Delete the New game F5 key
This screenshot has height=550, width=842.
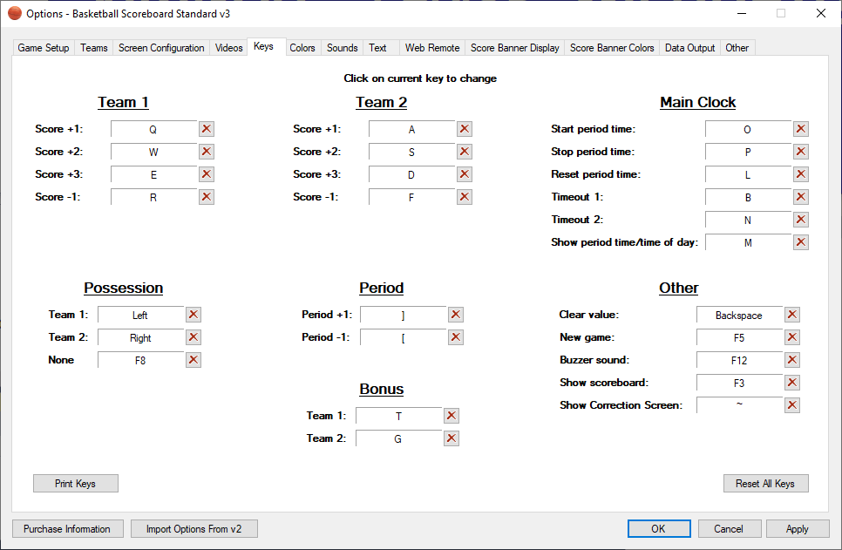(x=792, y=337)
